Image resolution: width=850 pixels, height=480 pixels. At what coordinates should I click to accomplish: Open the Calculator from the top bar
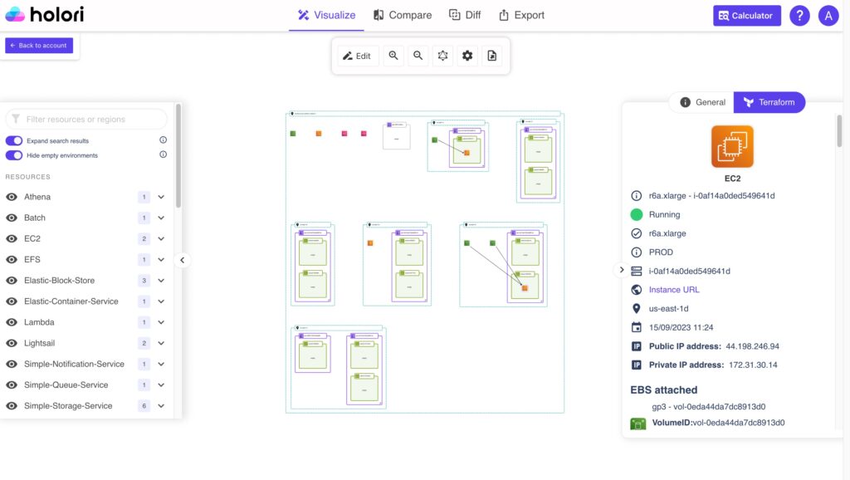[x=745, y=15]
